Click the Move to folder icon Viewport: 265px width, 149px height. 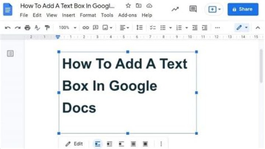(x=139, y=6)
